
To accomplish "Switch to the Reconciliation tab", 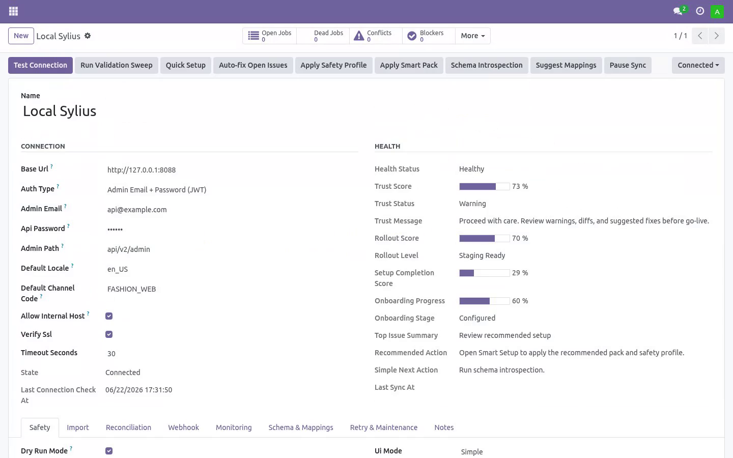I will (128, 427).
